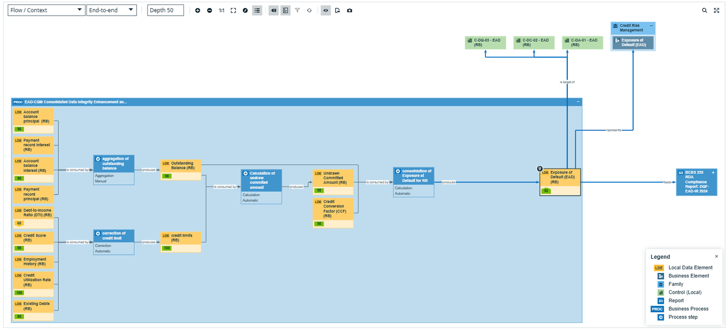728x330 pixels.
Task: Collapse the EAD-CGM business process container
Action: (578, 102)
